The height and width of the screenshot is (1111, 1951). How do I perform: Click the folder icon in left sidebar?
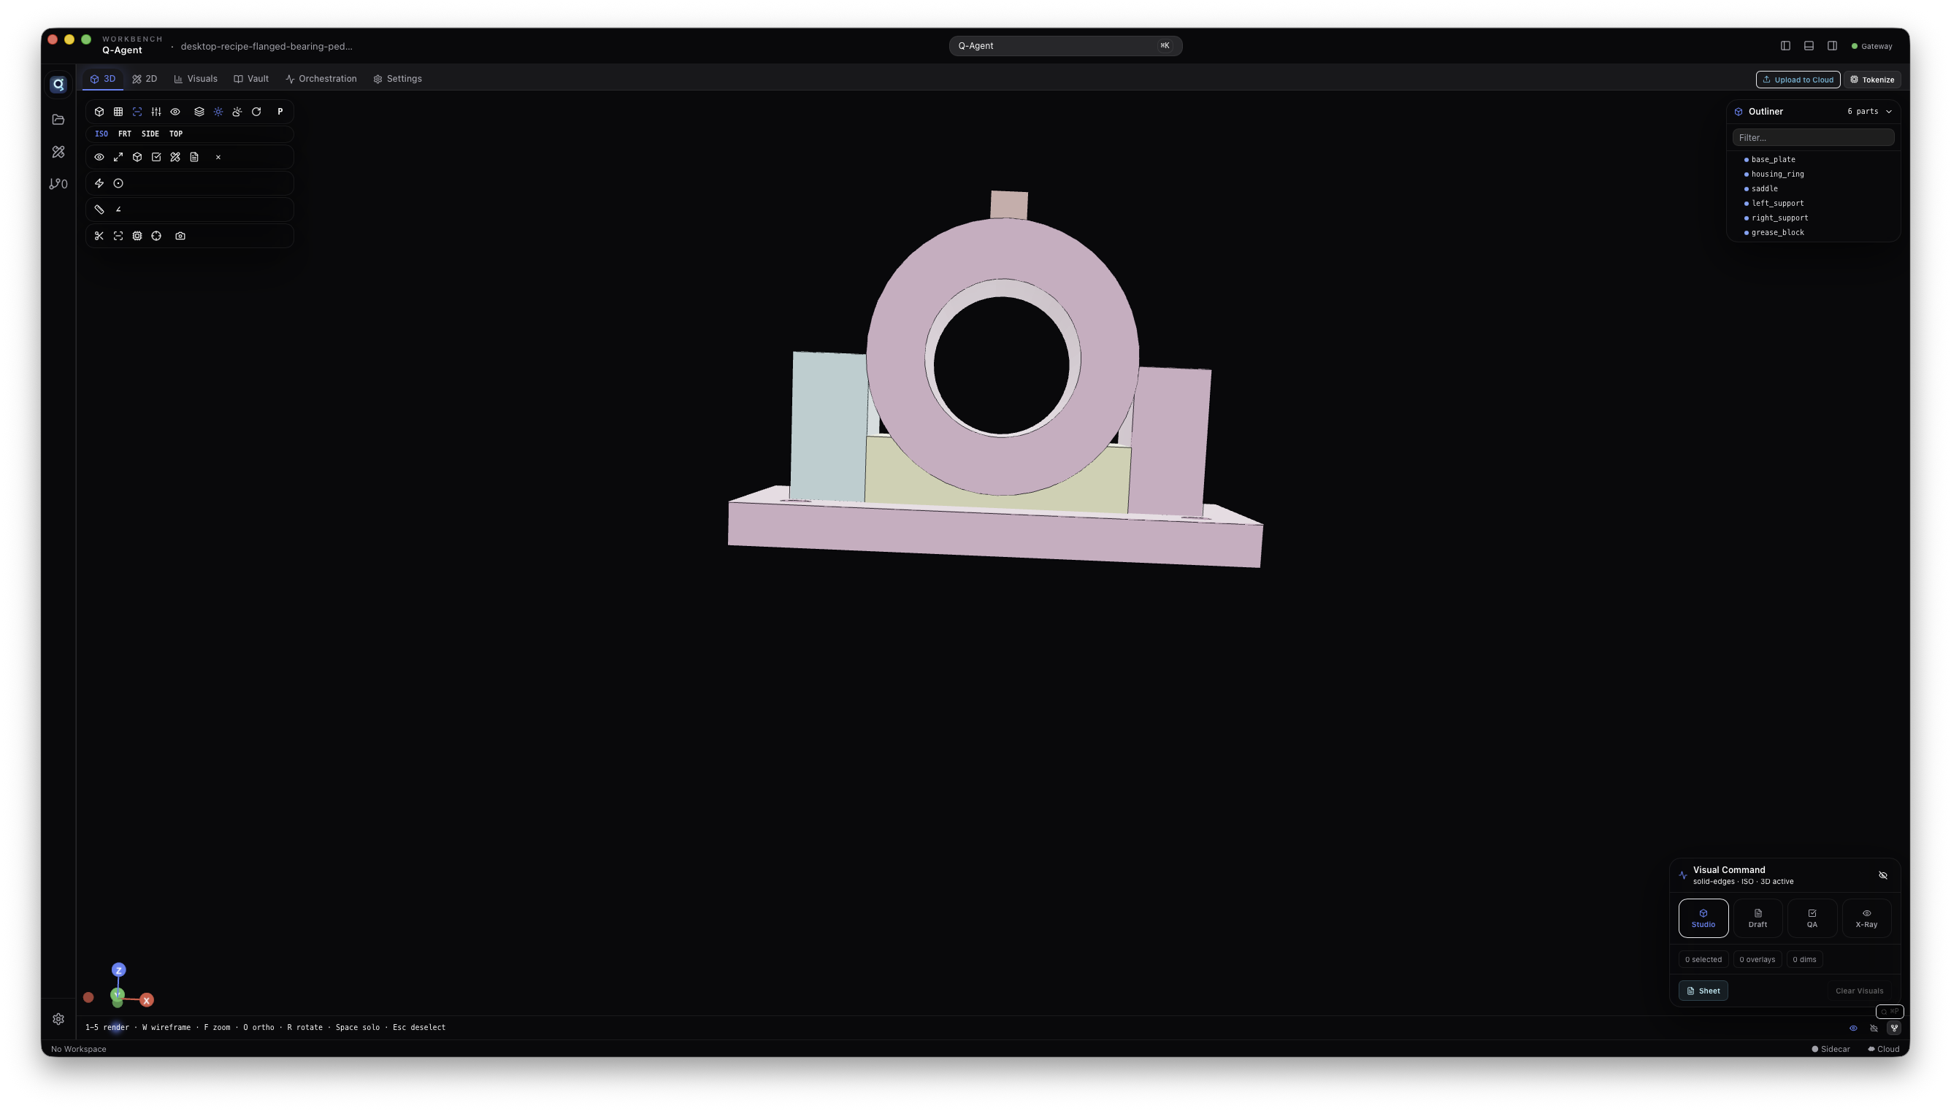(x=58, y=120)
